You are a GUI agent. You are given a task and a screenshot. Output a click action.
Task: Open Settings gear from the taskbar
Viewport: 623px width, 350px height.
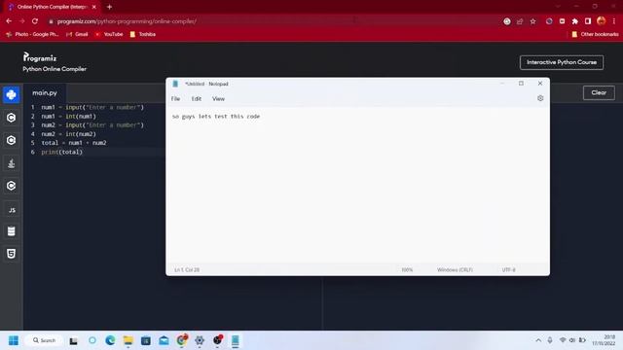point(200,340)
